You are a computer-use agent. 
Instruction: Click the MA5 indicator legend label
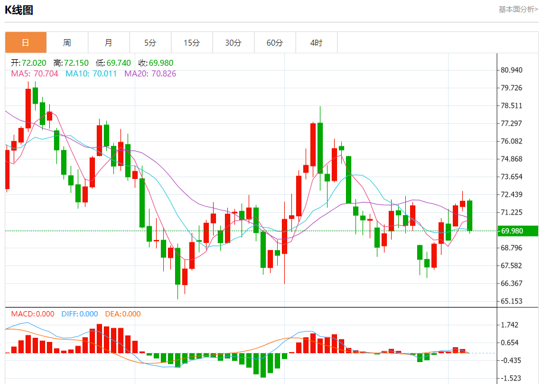pyautogui.click(x=34, y=73)
